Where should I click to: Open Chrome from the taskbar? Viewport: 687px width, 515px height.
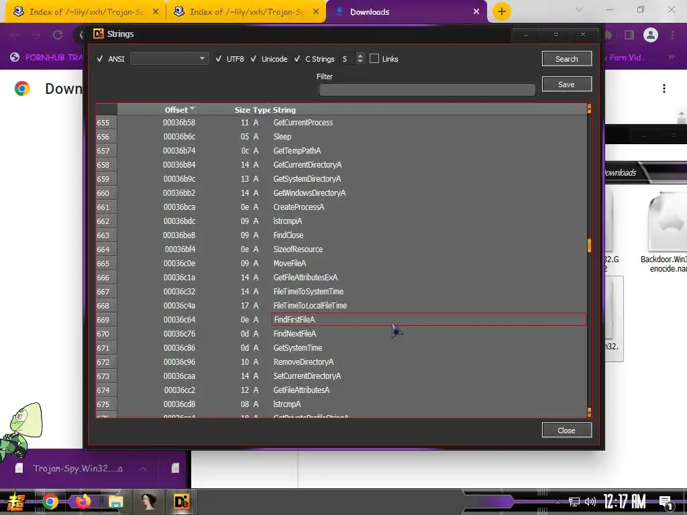pyautogui.click(x=50, y=502)
